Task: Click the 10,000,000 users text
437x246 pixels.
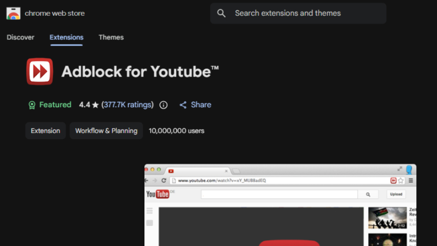Action: click(176, 131)
